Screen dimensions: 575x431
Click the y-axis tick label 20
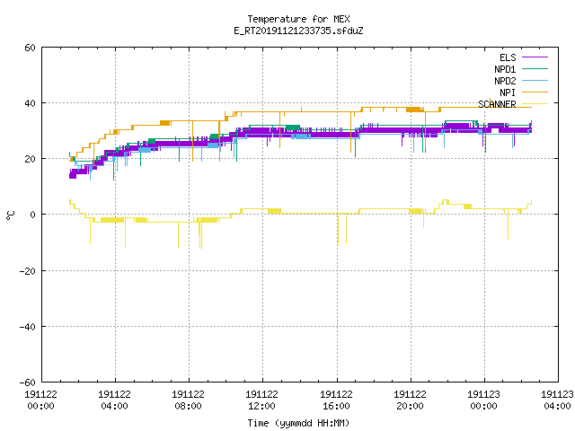coord(30,160)
